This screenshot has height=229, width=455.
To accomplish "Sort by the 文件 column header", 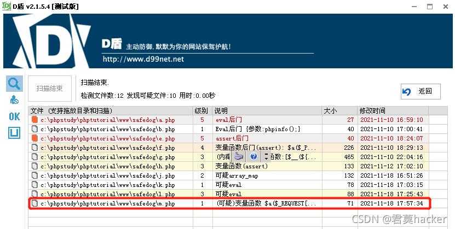I will coord(111,110).
